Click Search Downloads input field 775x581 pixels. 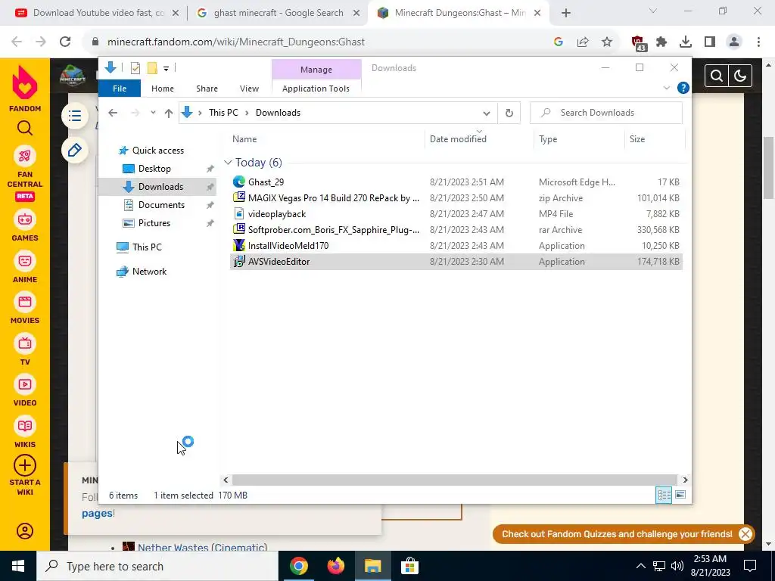point(606,113)
